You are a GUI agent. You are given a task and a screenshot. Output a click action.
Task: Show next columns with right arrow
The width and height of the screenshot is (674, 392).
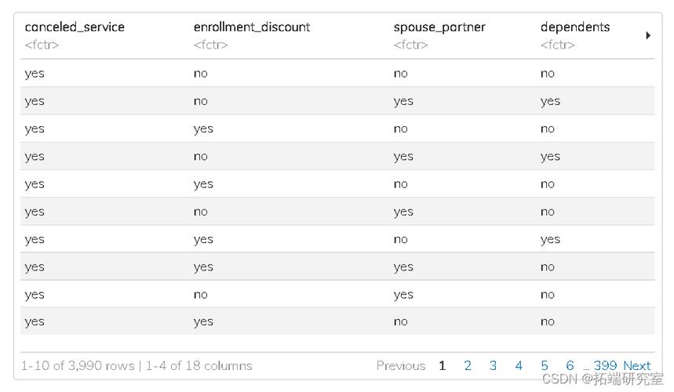pyautogui.click(x=648, y=35)
